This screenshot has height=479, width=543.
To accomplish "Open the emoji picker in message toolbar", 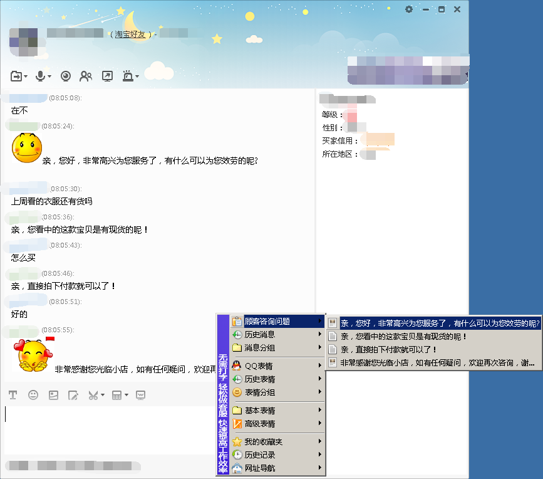I will 33,395.
